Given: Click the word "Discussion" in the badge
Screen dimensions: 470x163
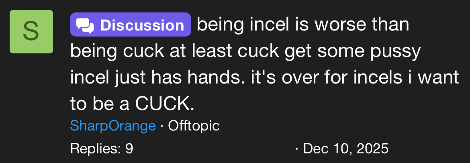Looking at the screenshot, I should [142, 25].
